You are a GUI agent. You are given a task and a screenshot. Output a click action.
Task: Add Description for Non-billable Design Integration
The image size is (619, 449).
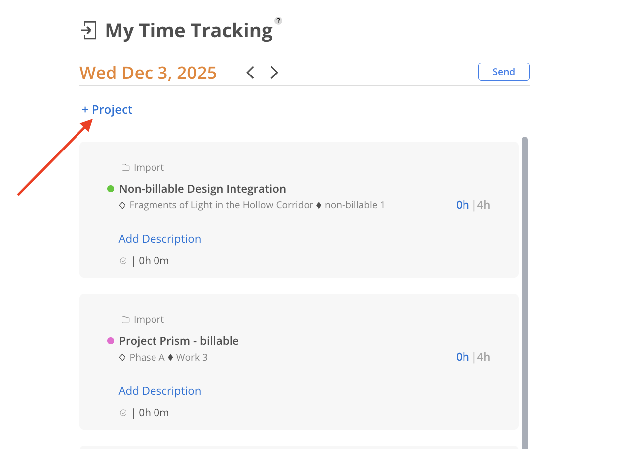(x=159, y=239)
